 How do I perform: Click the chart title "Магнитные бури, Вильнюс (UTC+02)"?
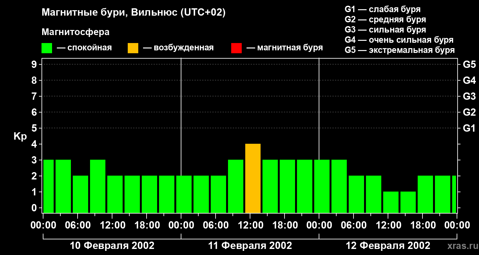[x=133, y=13]
